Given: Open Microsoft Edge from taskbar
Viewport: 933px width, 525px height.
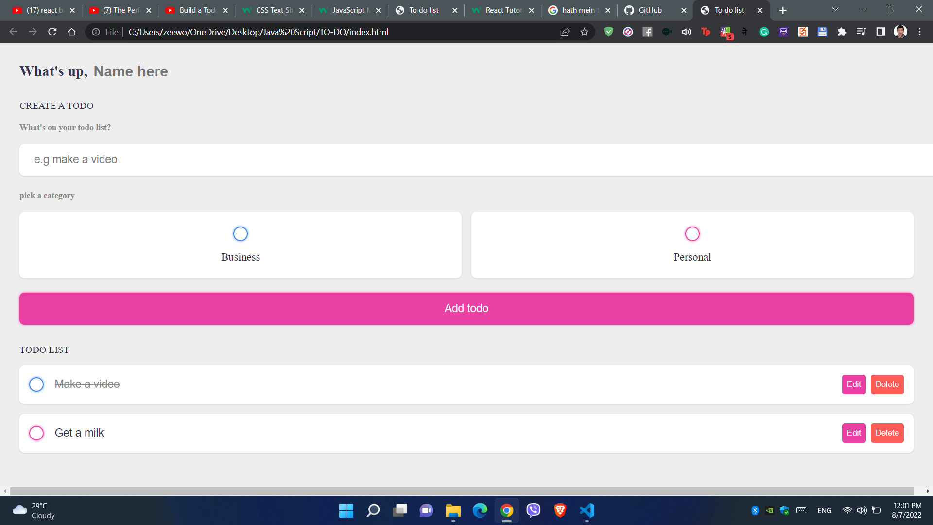Looking at the screenshot, I should tap(480, 510).
